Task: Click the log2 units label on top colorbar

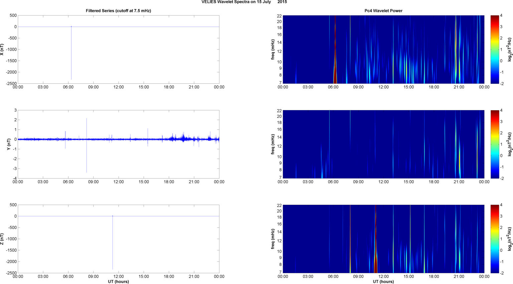Action: pos(510,49)
